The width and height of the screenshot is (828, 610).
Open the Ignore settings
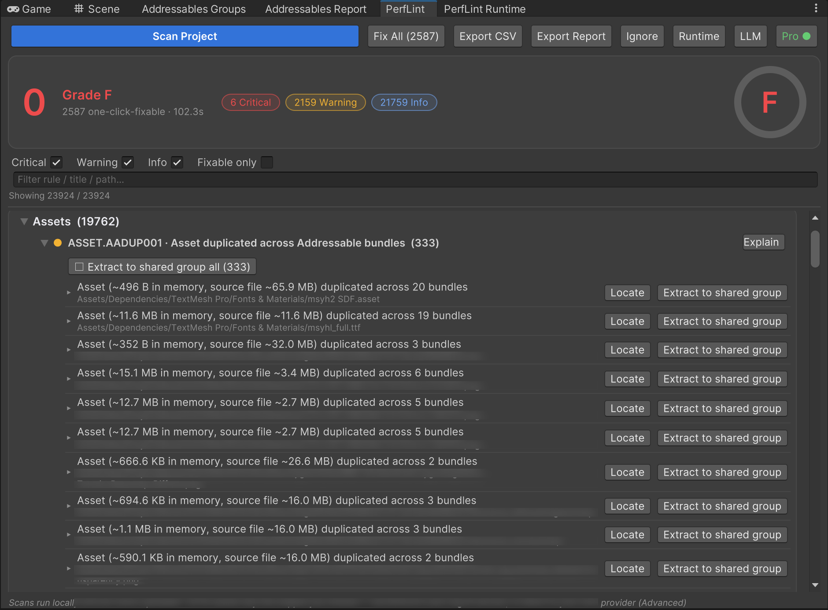pyautogui.click(x=642, y=36)
